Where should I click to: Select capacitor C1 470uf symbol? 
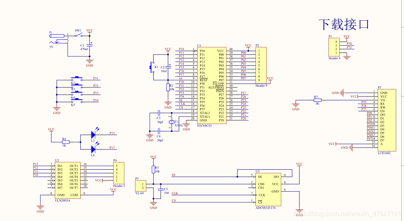click(90, 45)
